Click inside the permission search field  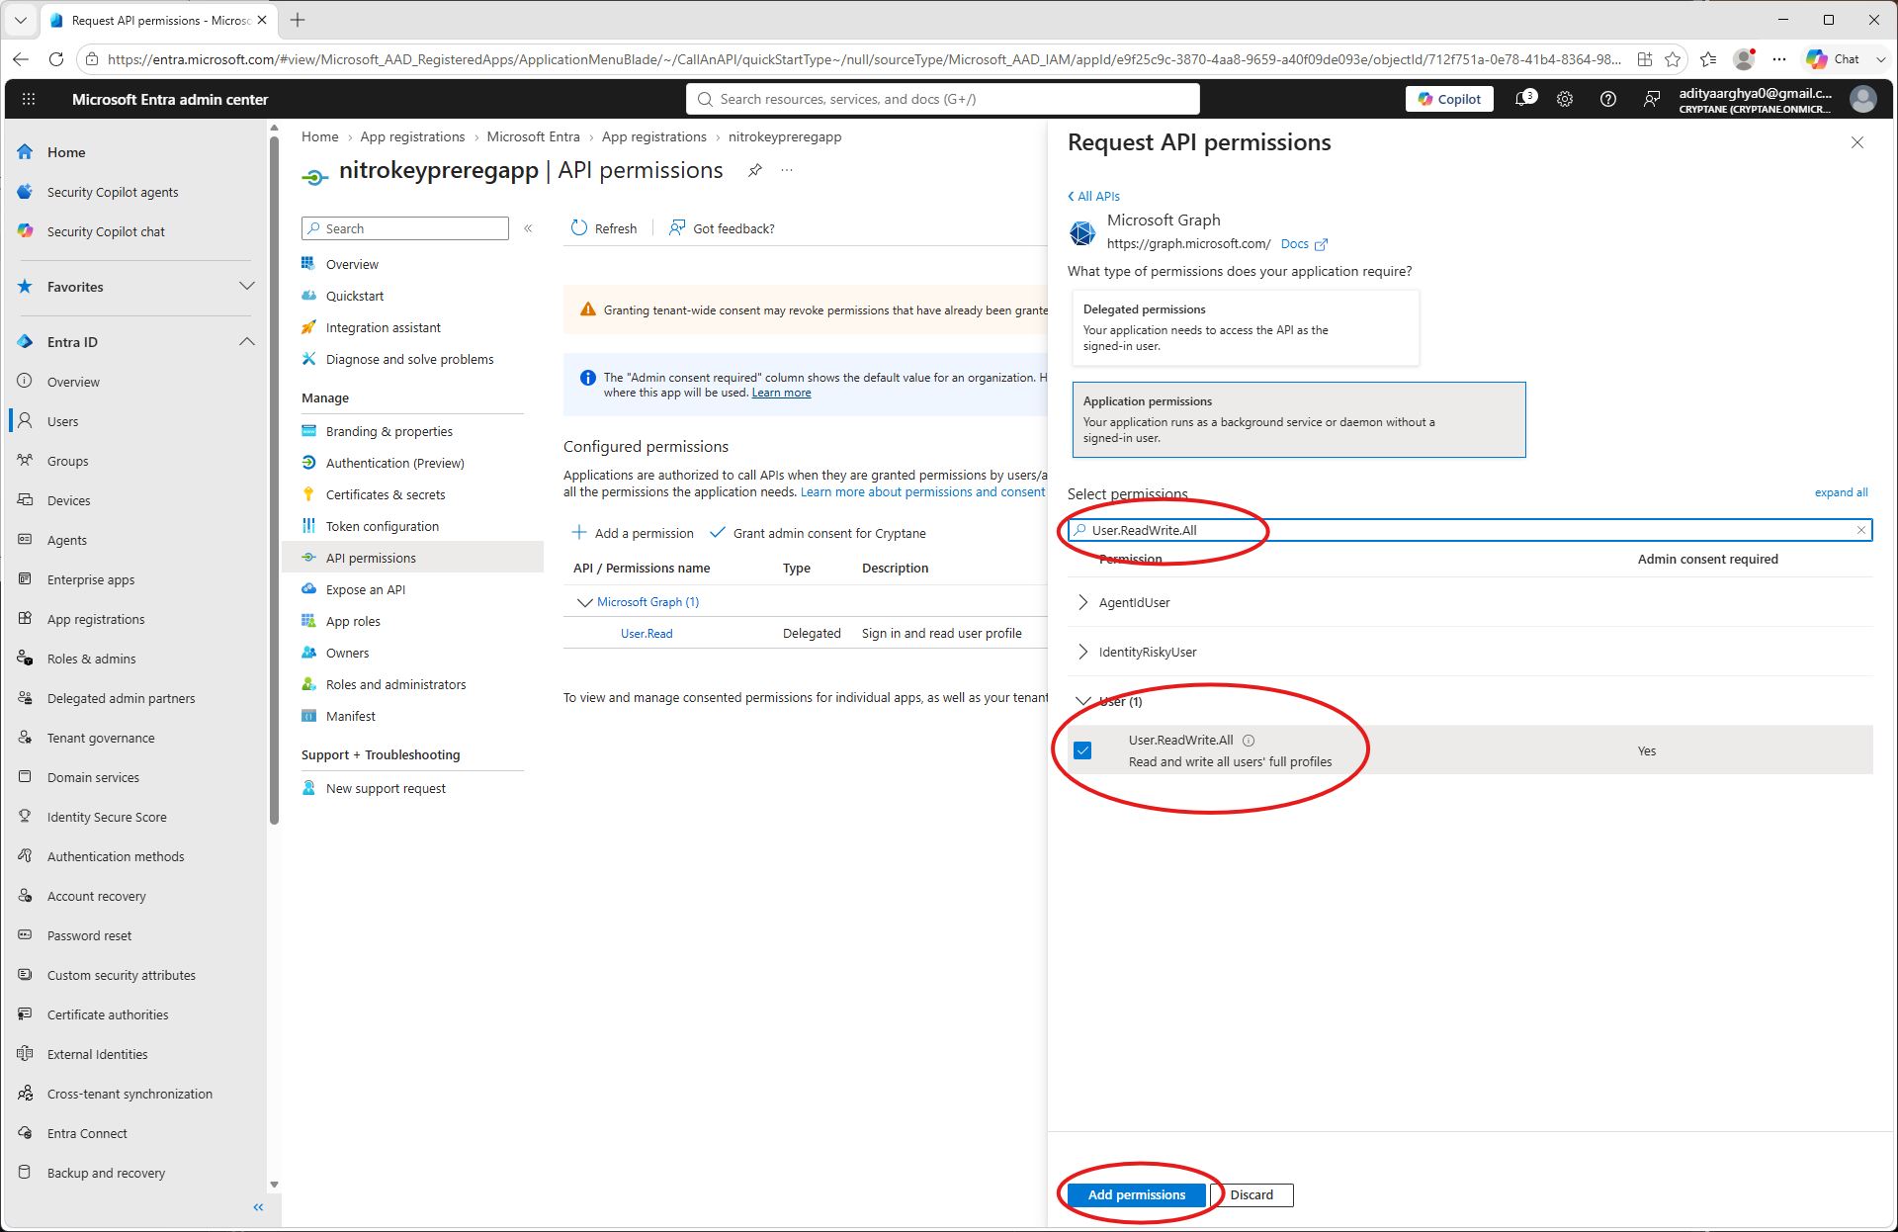pos(1470,530)
